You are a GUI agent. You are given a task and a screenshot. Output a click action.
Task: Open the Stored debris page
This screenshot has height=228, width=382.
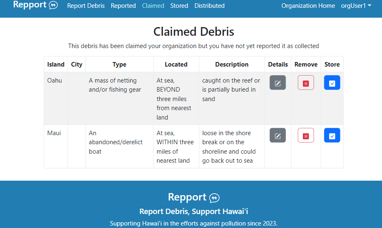(x=179, y=6)
